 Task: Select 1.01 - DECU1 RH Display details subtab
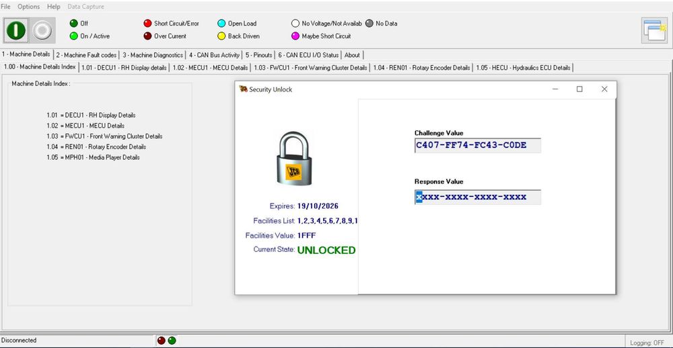click(124, 68)
